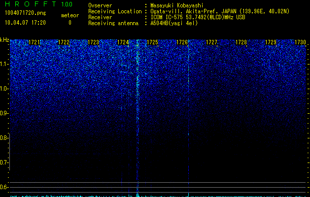Click the 1723 time marker

tap(93, 42)
